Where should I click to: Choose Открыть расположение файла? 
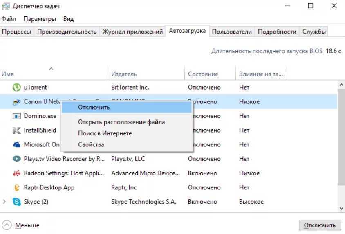pyautogui.click(x=127, y=122)
